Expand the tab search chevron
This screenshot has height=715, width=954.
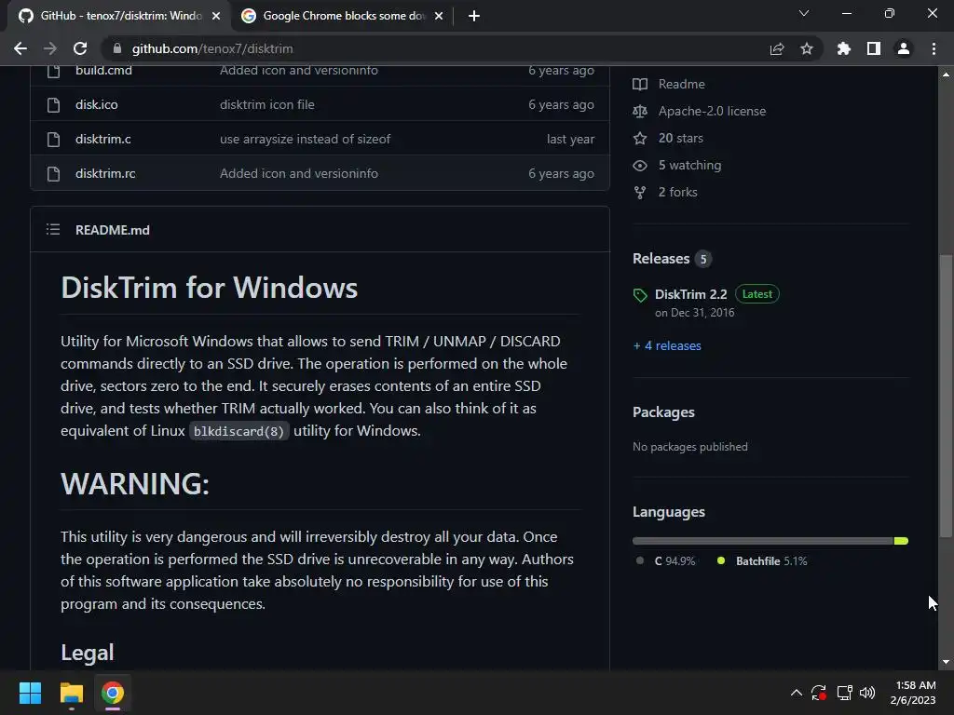(804, 13)
